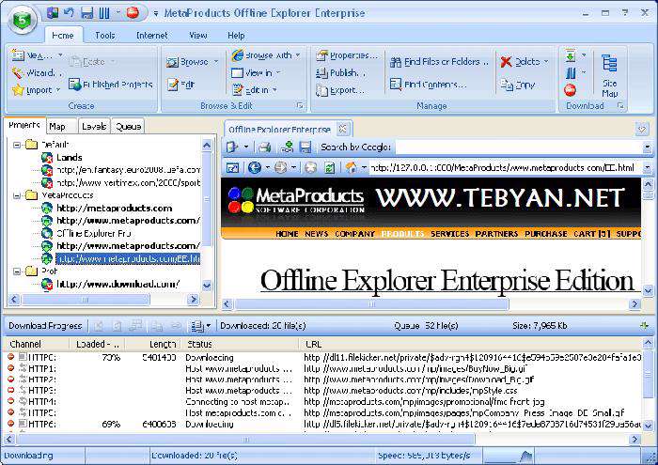658x465 pixels.
Task: Click the Undo arrow in quick access toolbar
Action: (70, 13)
